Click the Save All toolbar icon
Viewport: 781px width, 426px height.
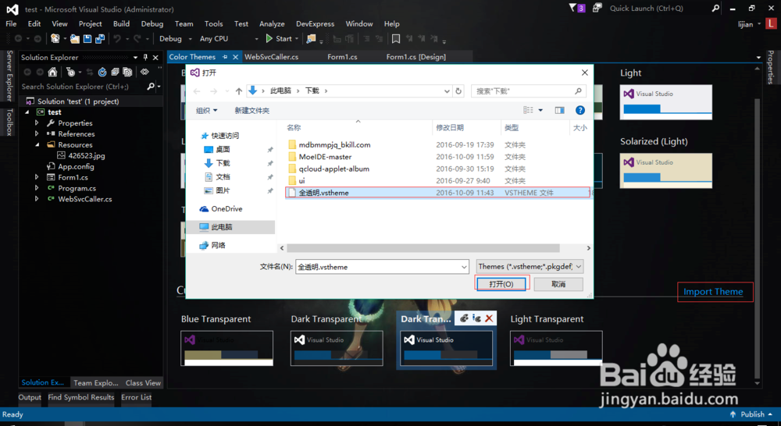pyautogui.click(x=100, y=39)
